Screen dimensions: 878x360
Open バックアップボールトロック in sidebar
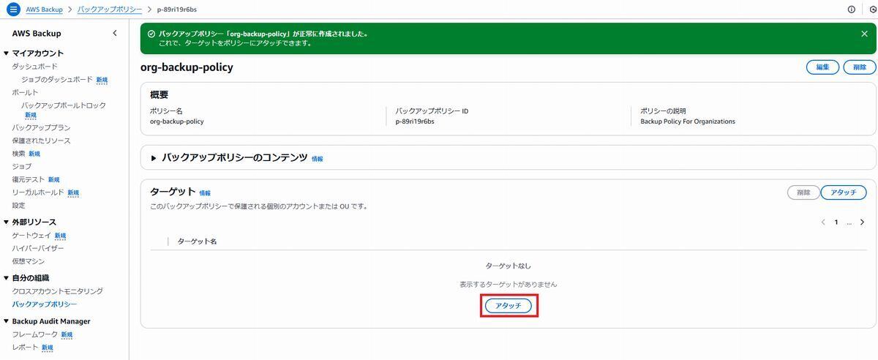click(x=63, y=105)
